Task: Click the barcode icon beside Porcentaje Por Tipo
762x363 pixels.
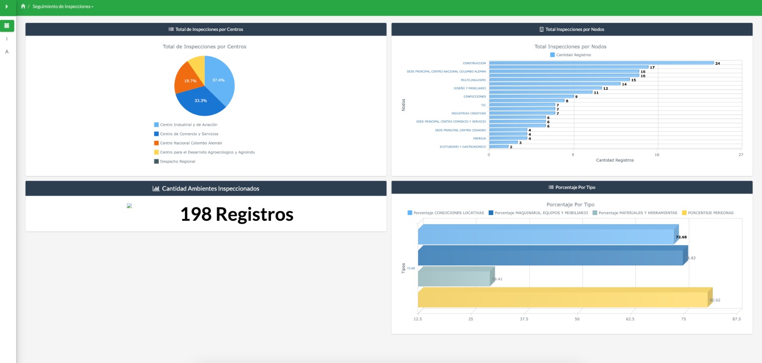Action: click(x=551, y=187)
